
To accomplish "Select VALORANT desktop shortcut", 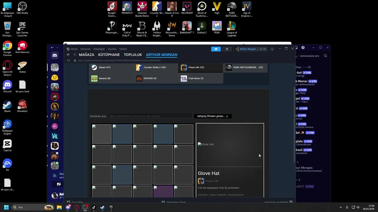I will coord(187,8).
